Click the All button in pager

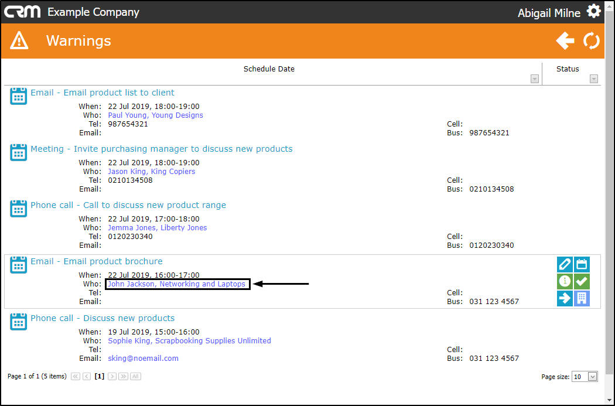point(135,377)
